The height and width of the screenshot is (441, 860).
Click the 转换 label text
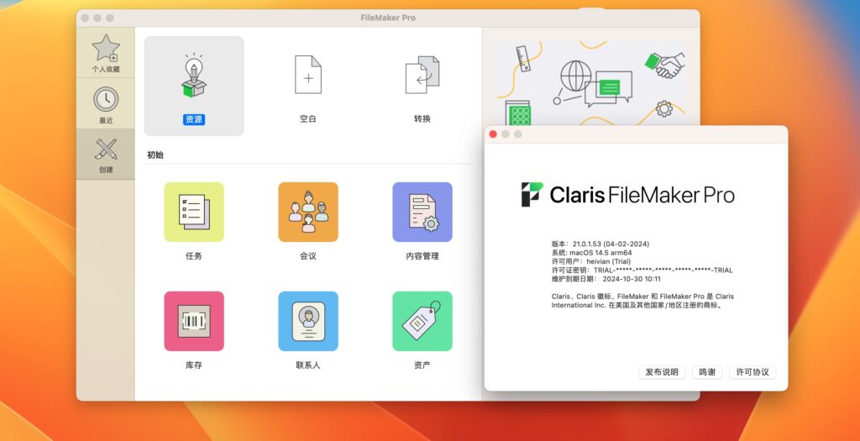pyautogui.click(x=422, y=119)
